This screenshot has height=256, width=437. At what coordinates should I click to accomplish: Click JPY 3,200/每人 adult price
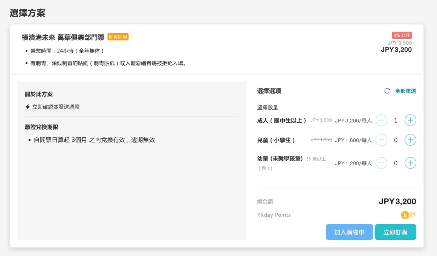tap(353, 121)
